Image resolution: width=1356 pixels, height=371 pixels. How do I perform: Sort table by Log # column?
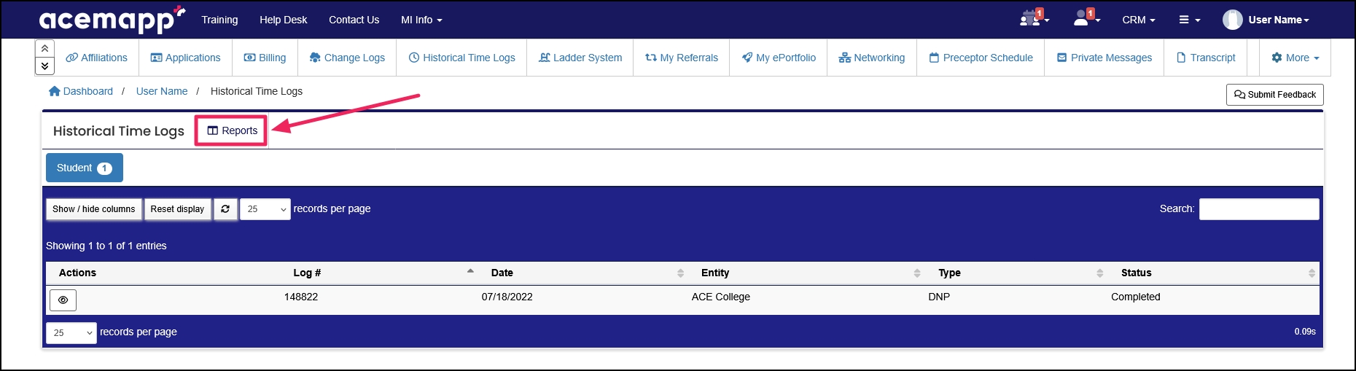click(379, 273)
